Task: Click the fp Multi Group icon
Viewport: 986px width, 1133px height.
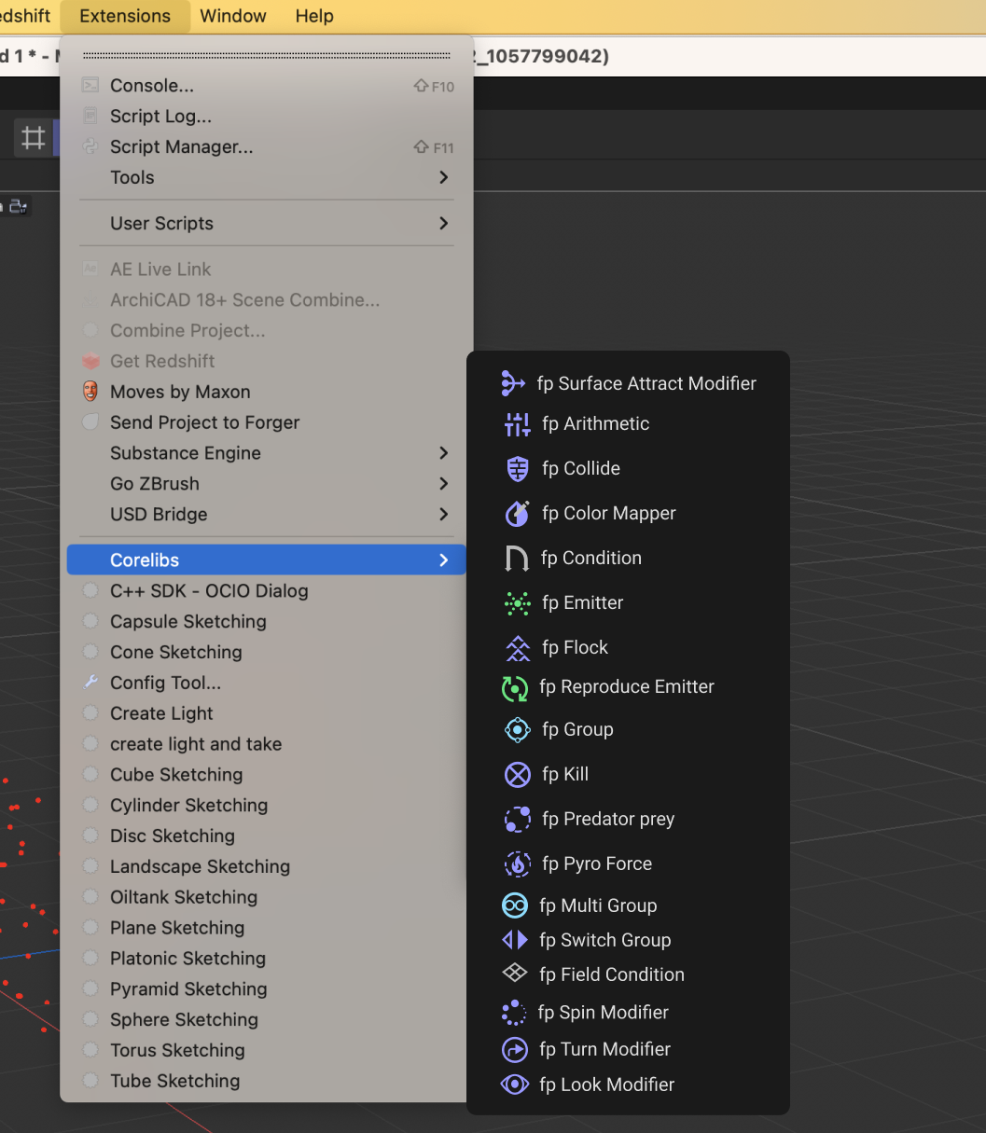Action: [x=515, y=905]
